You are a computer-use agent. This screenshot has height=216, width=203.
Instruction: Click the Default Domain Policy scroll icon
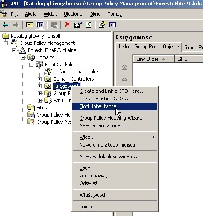pyautogui.click(x=48, y=72)
